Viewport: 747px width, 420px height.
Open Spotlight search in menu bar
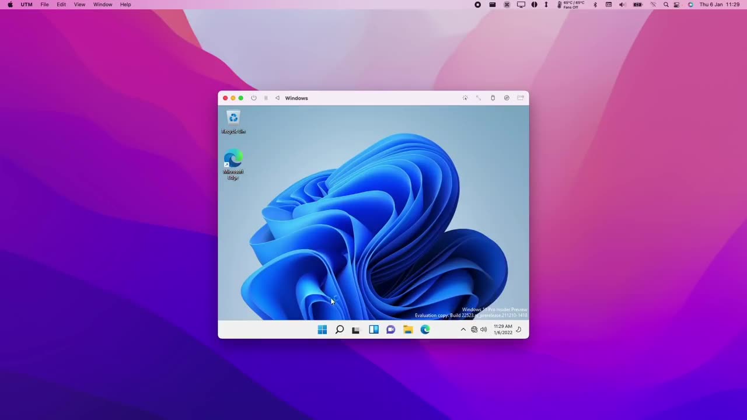pyautogui.click(x=666, y=5)
